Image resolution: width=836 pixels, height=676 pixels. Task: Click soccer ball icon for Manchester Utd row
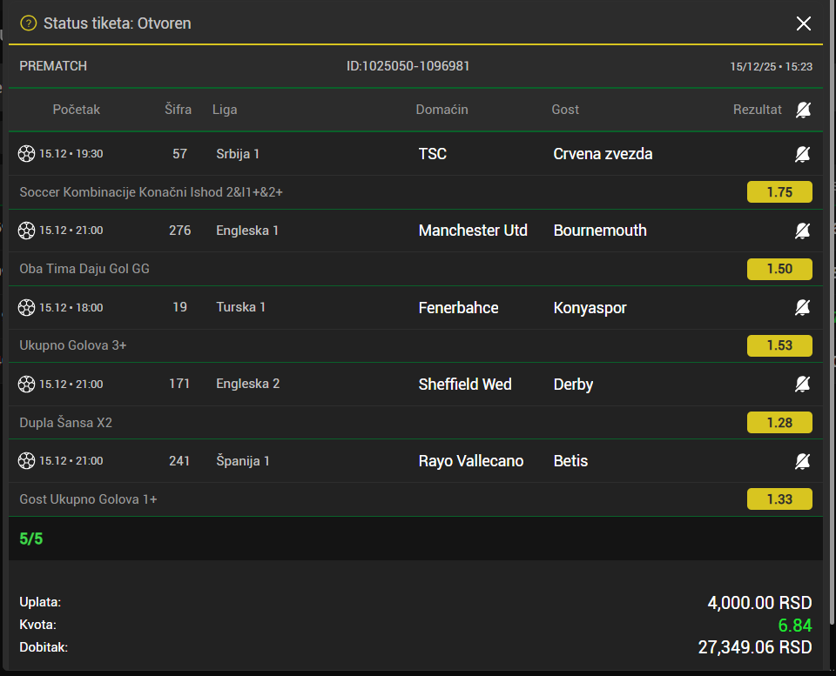coord(27,231)
